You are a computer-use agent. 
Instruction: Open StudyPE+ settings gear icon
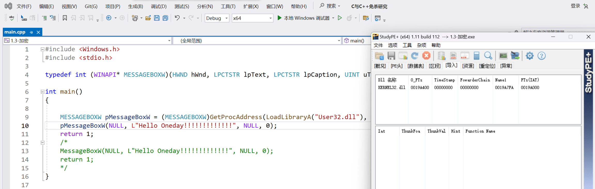[x=529, y=56]
